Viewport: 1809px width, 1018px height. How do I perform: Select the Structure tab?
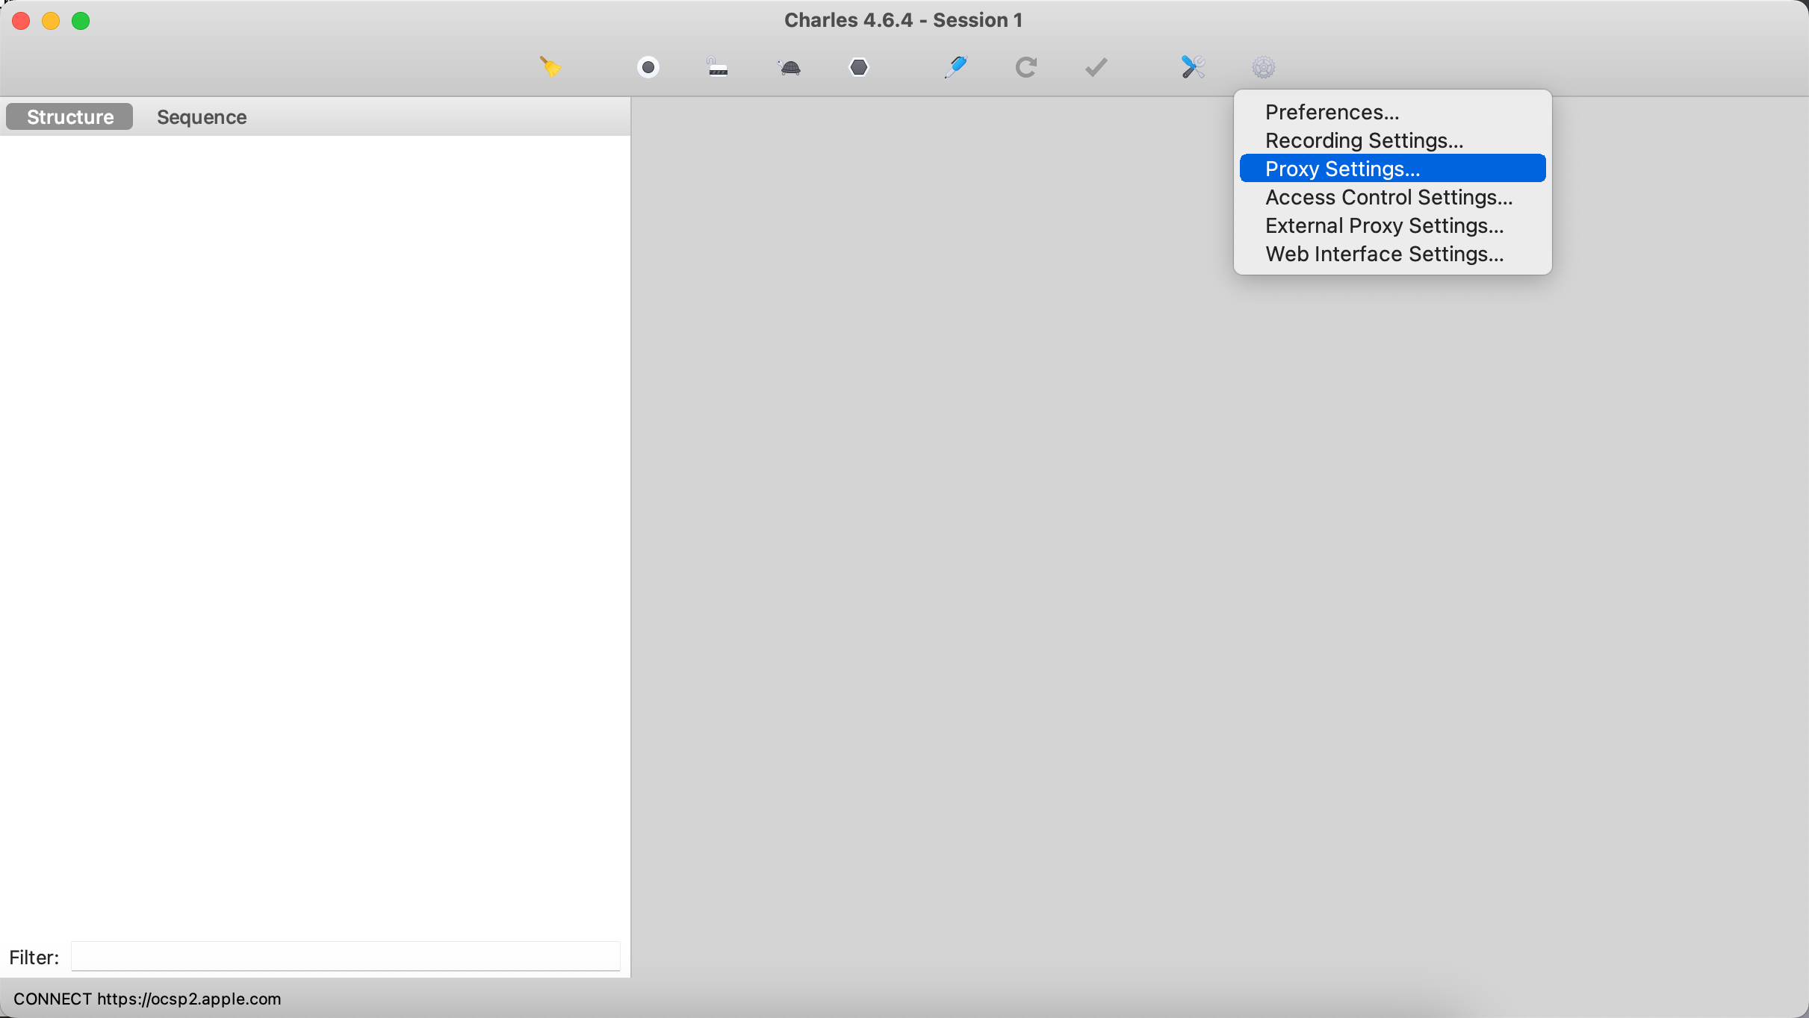coord(70,117)
